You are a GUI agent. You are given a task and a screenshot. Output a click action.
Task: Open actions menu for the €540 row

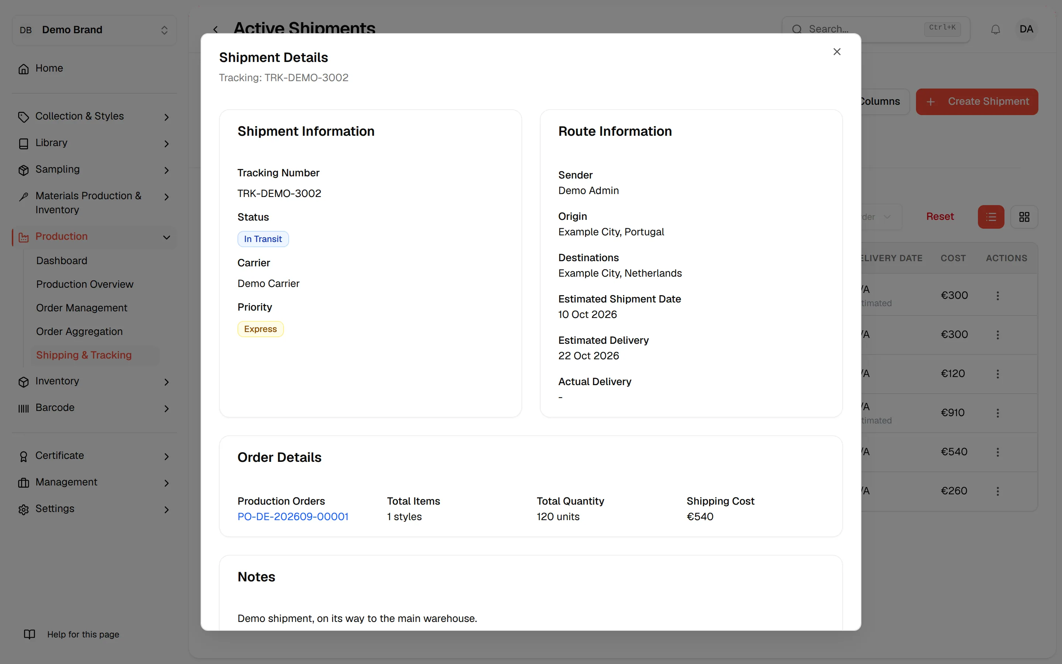[997, 452]
